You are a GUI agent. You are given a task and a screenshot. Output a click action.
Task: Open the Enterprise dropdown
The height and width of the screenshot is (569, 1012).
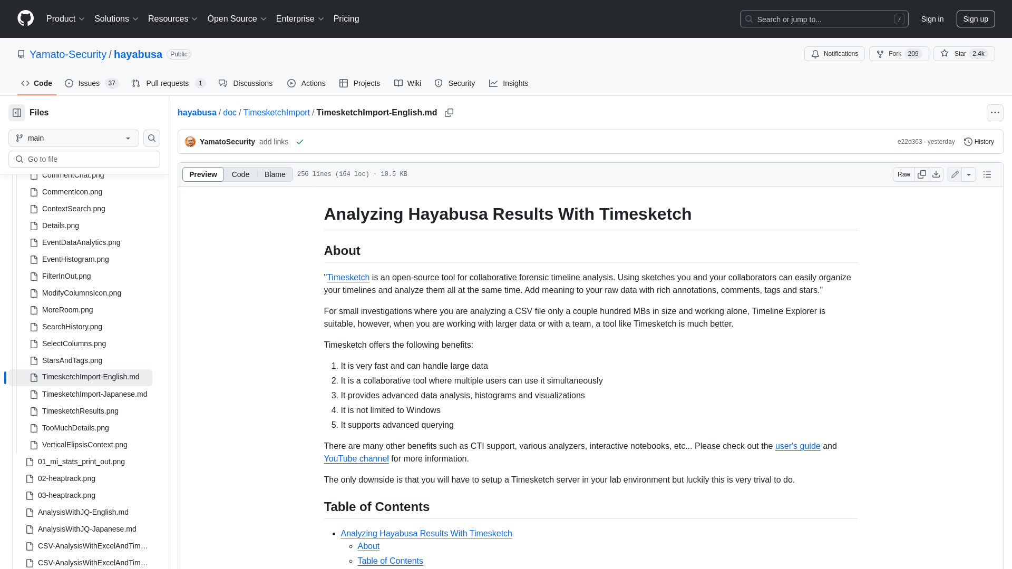[x=300, y=19]
